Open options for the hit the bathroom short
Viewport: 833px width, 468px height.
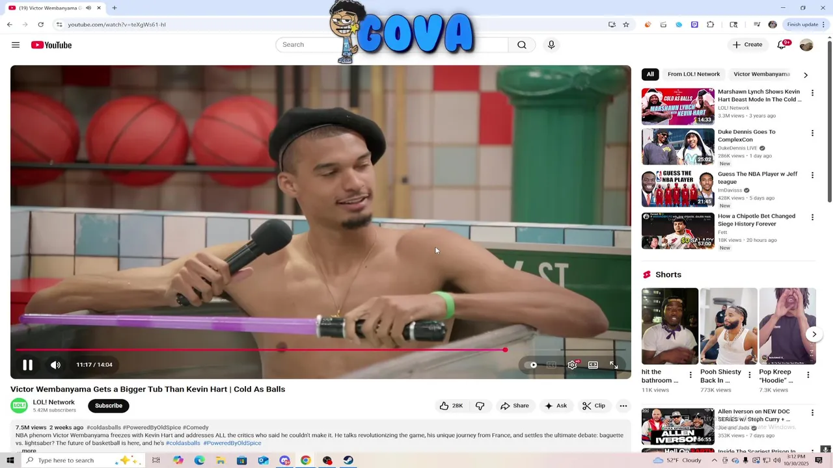[690, 375]
